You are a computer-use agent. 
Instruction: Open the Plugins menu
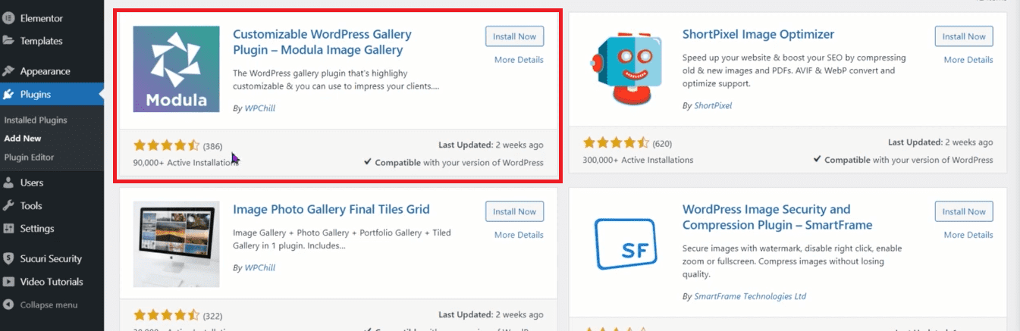point(36,95)
